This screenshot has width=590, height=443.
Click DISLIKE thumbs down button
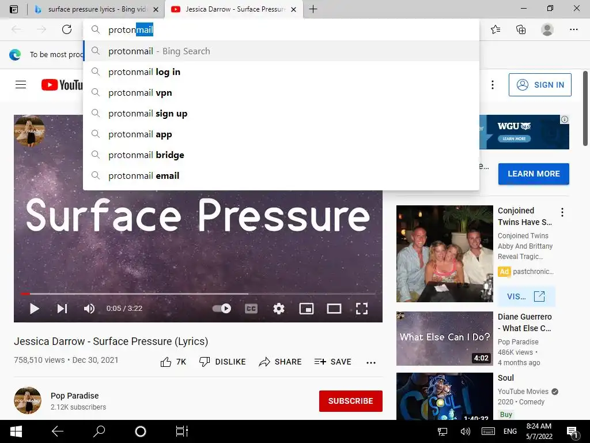[222, 362]
